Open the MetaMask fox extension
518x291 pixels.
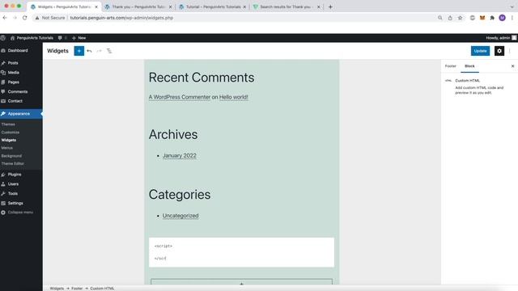(x=482, y=18)
